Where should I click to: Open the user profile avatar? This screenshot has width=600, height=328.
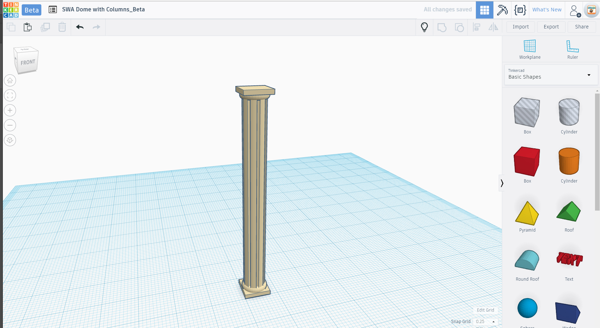coord(591,10)
